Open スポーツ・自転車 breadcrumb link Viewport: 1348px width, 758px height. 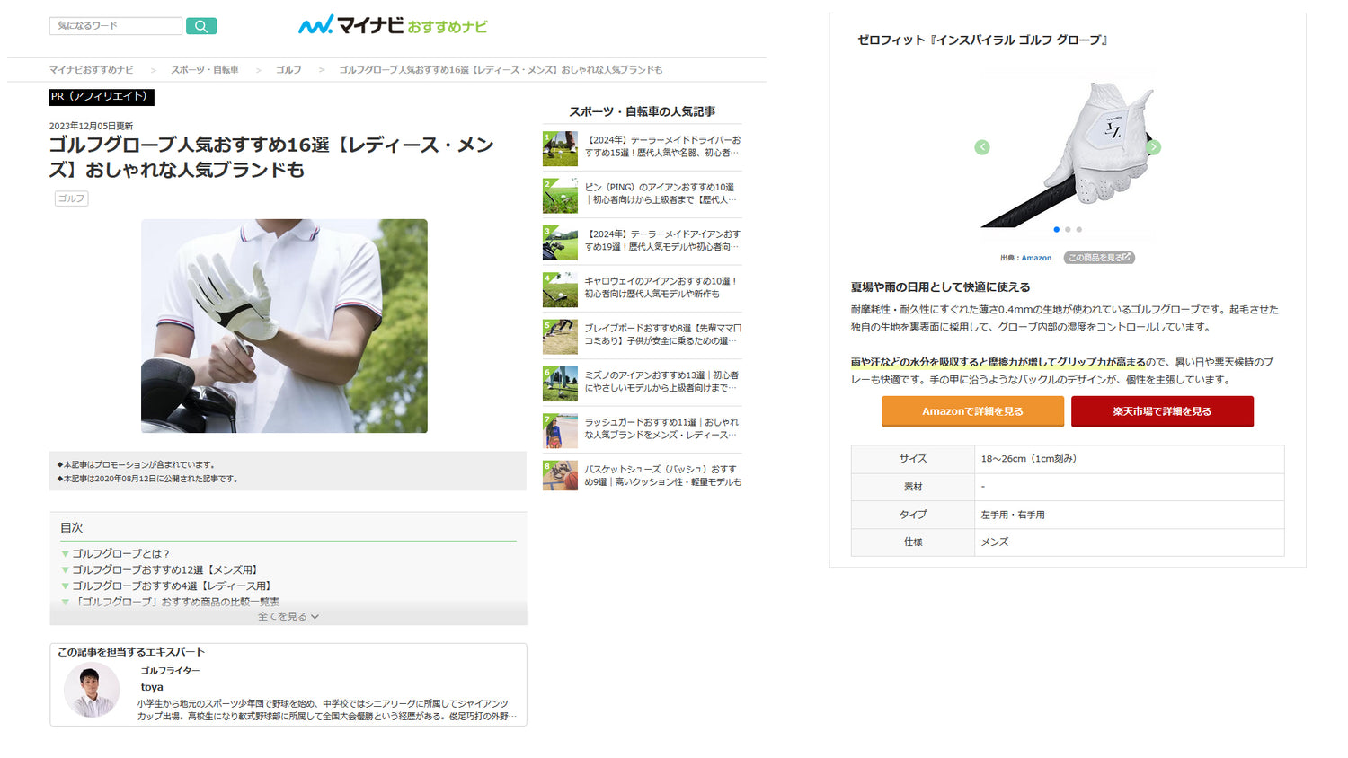205,70
